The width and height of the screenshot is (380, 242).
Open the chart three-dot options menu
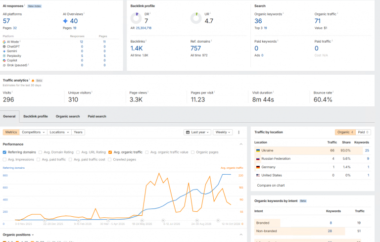(238, 132)
